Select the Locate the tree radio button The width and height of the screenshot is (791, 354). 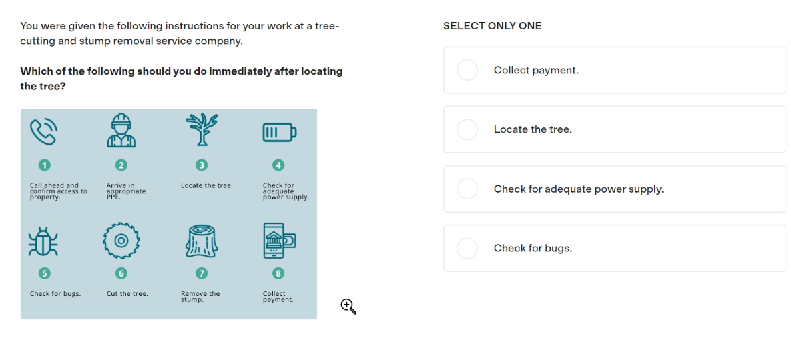[467, 129]
